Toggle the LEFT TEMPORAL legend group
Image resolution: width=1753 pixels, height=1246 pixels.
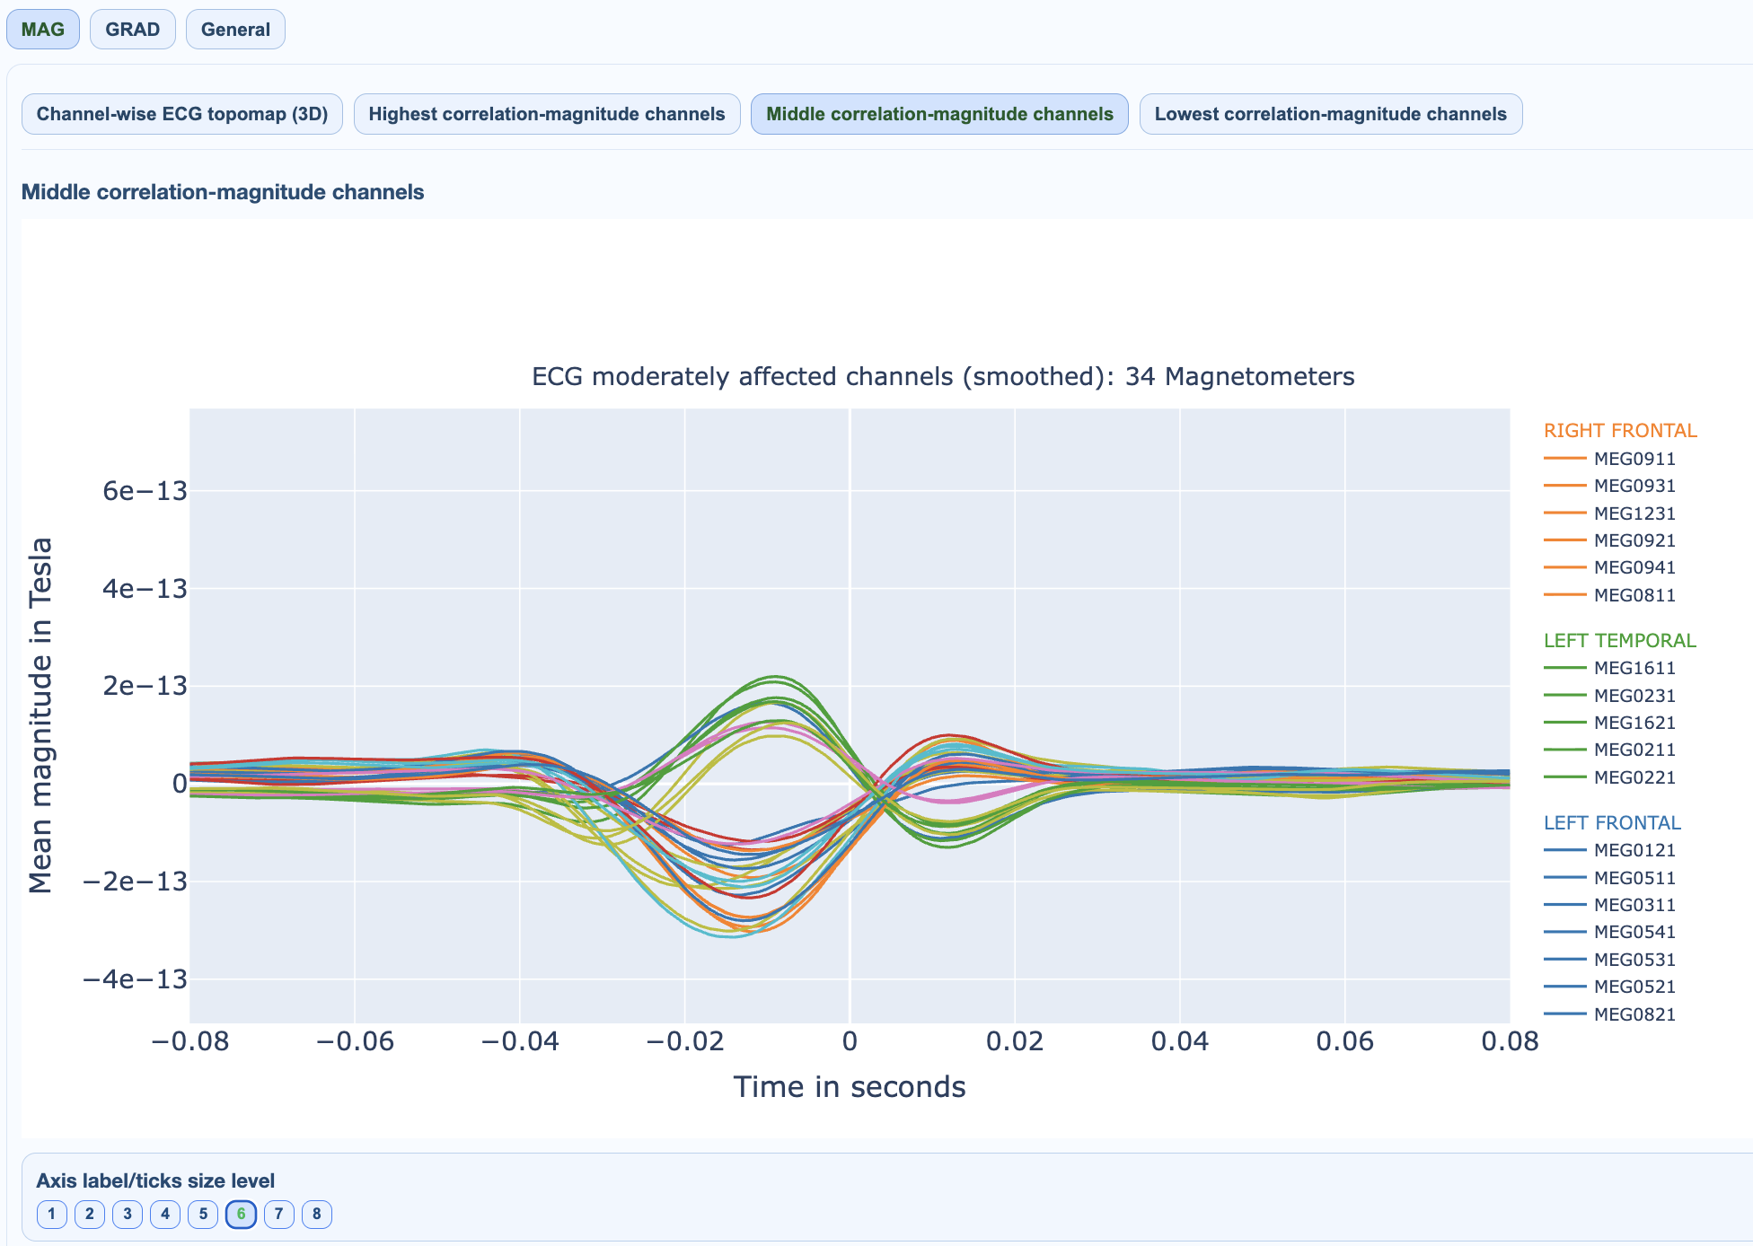click(1619, 641)
